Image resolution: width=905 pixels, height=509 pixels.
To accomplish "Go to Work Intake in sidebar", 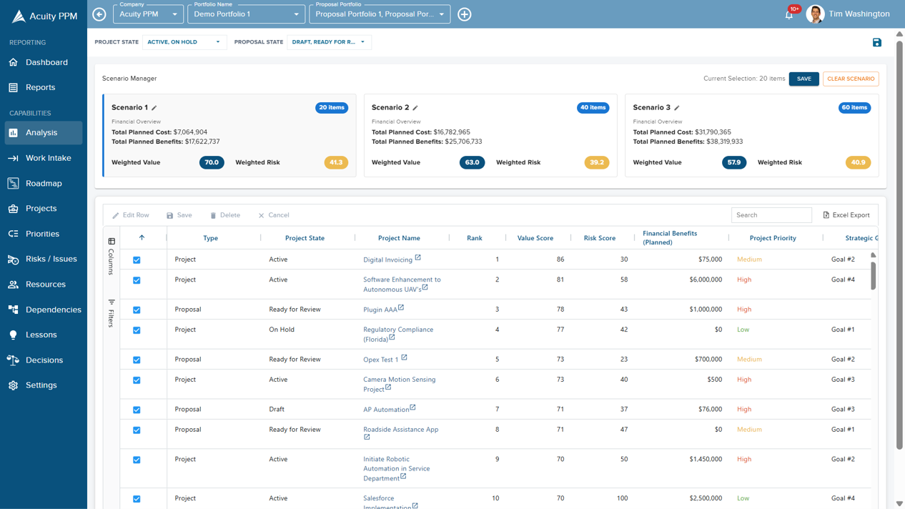I will coord(48,158).
